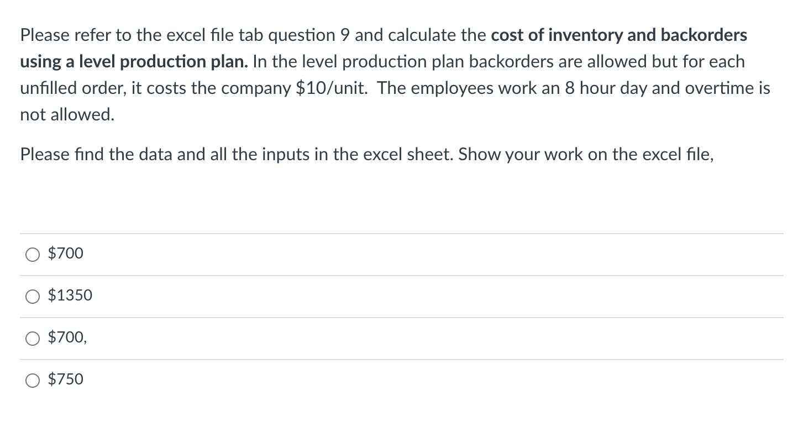Click the $700, answer label text
This screenshot has height=422, width=798.
(x=66, y=337)
